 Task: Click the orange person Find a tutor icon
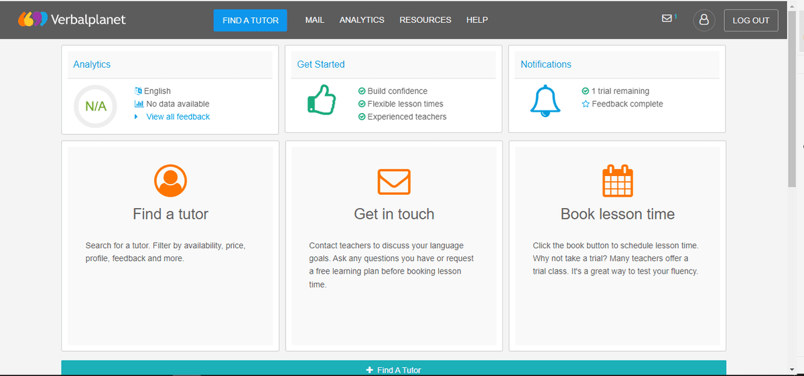point(170,181)
